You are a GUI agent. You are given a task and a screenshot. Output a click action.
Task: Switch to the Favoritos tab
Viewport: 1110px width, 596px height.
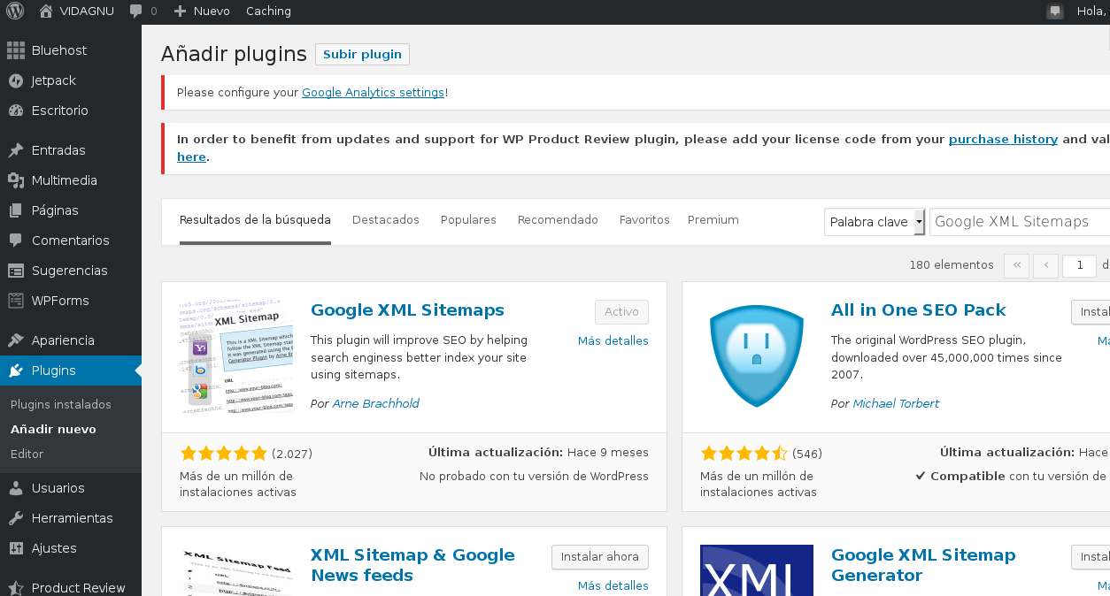[x=644, y=220]
